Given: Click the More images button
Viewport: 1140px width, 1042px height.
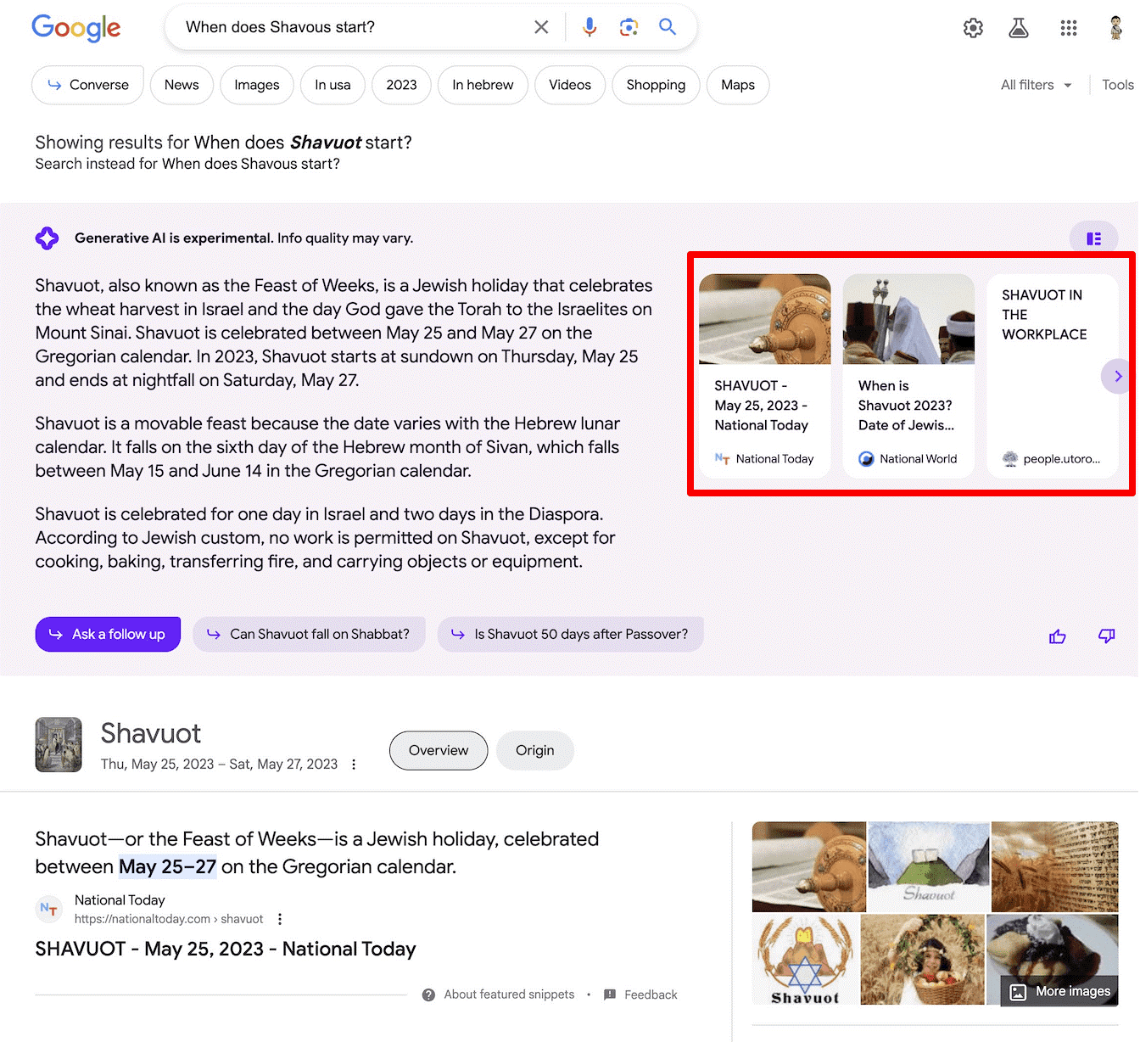Looking at the screenshot, I should [1060, 991].
